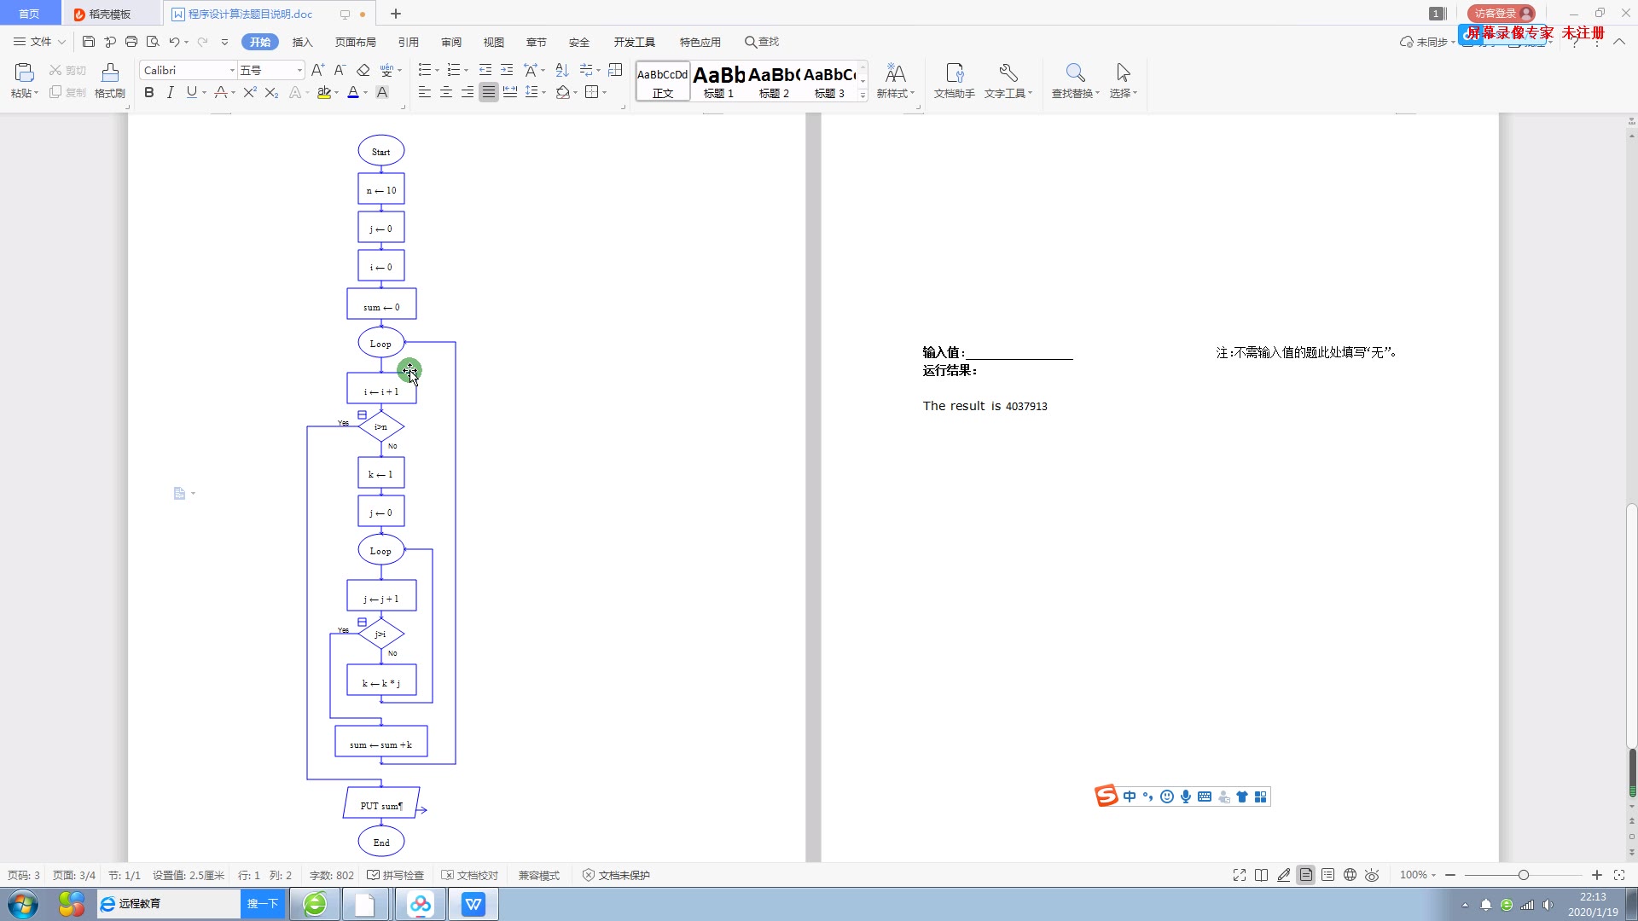
Task: Click the zoom slider handle
Action: (1523, 875)
